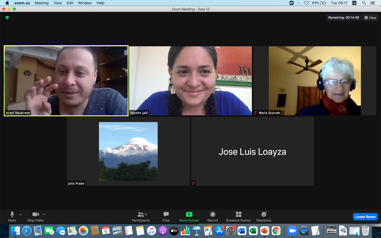Open the Reactions picker

pos(264,216)
